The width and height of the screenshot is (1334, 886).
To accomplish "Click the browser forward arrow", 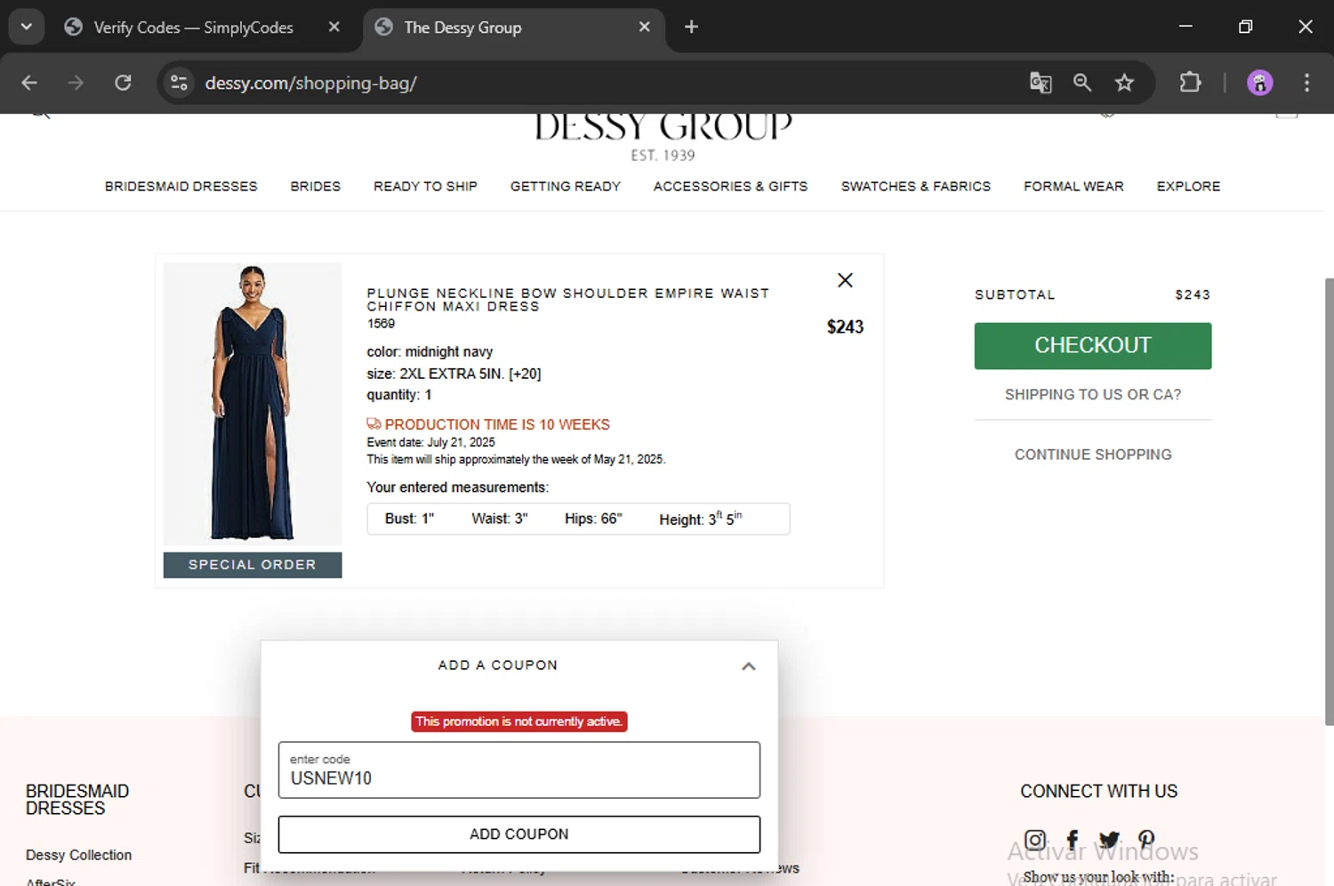I will tap(76, 83).
